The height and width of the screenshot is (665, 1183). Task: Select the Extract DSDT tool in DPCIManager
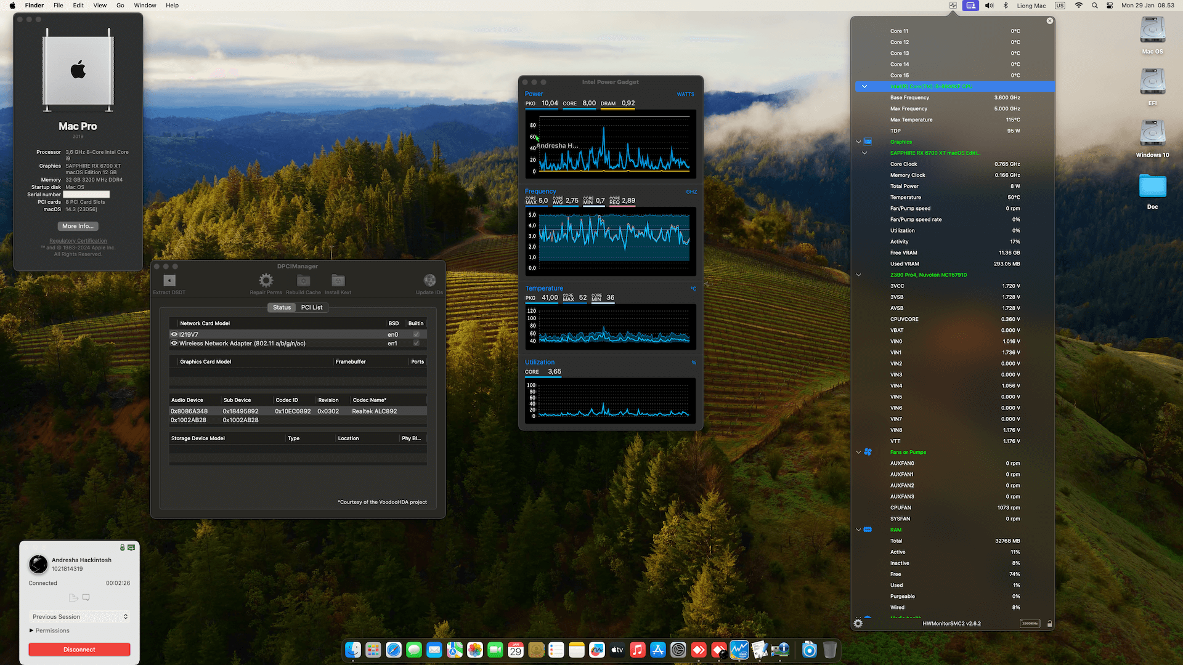[x=169, y=280]
